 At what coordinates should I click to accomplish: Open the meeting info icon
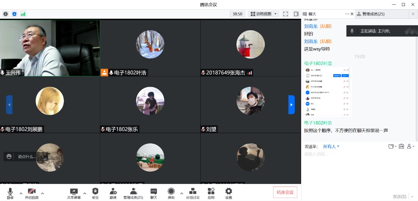pyautogui.click(x=6, y=14)
